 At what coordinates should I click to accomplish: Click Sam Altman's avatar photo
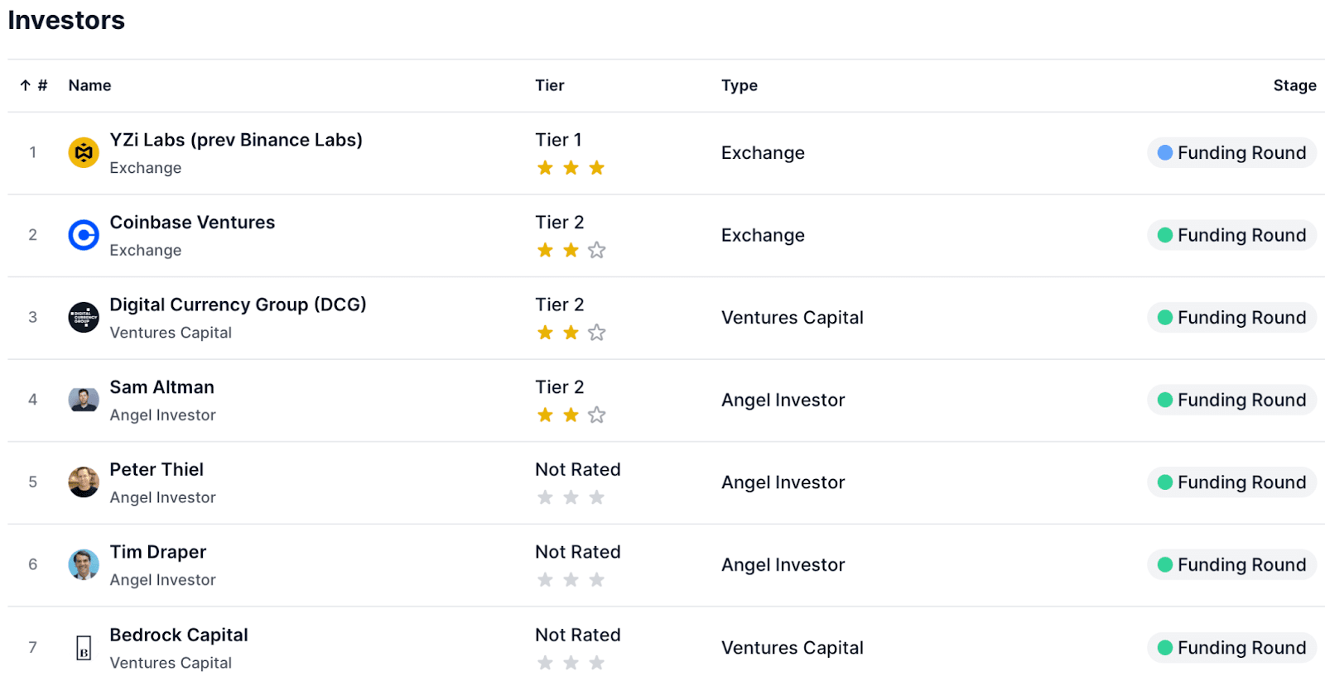(84, 400)
